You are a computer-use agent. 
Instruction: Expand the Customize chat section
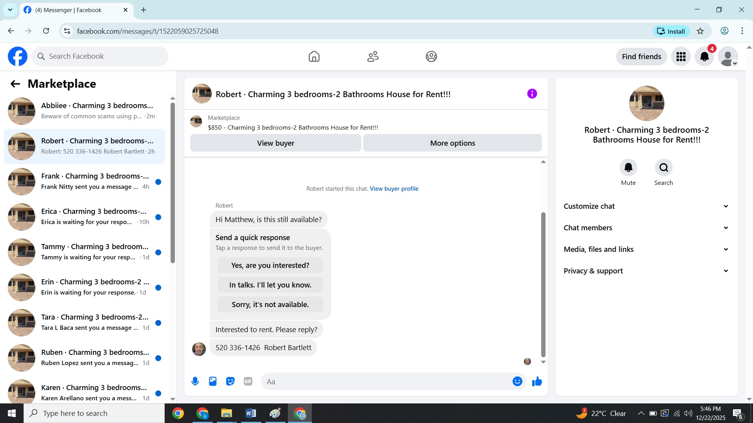pos(646,206)
